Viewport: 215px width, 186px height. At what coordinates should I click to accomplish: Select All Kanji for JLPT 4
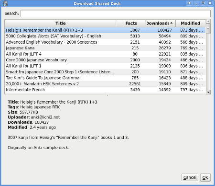tap(105, 54)
